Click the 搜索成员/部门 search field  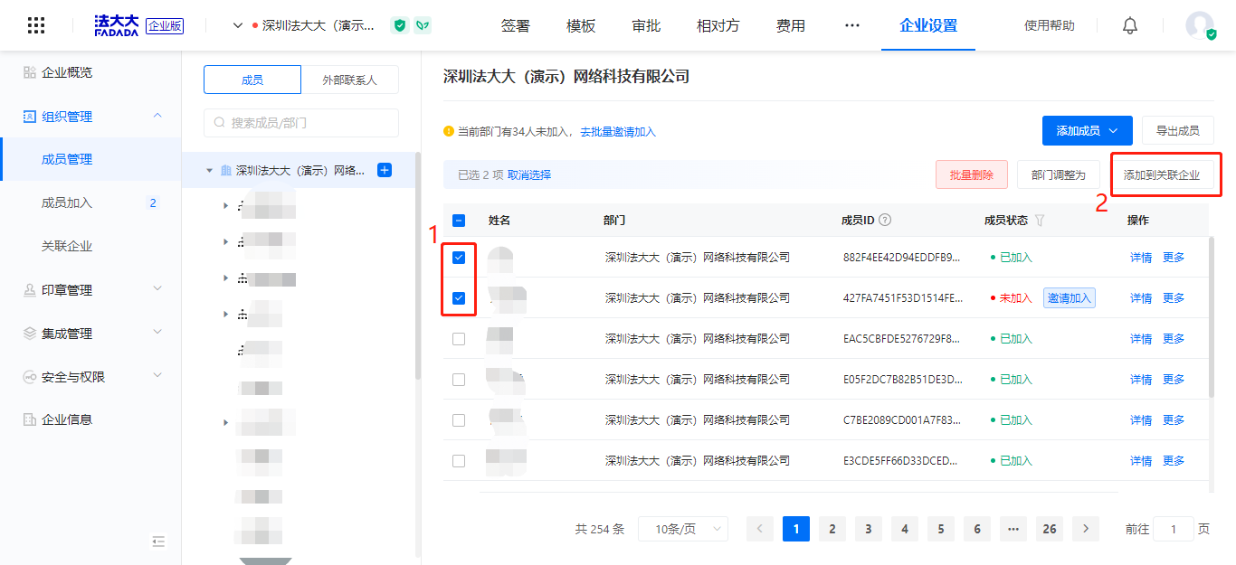coord(301,123)
